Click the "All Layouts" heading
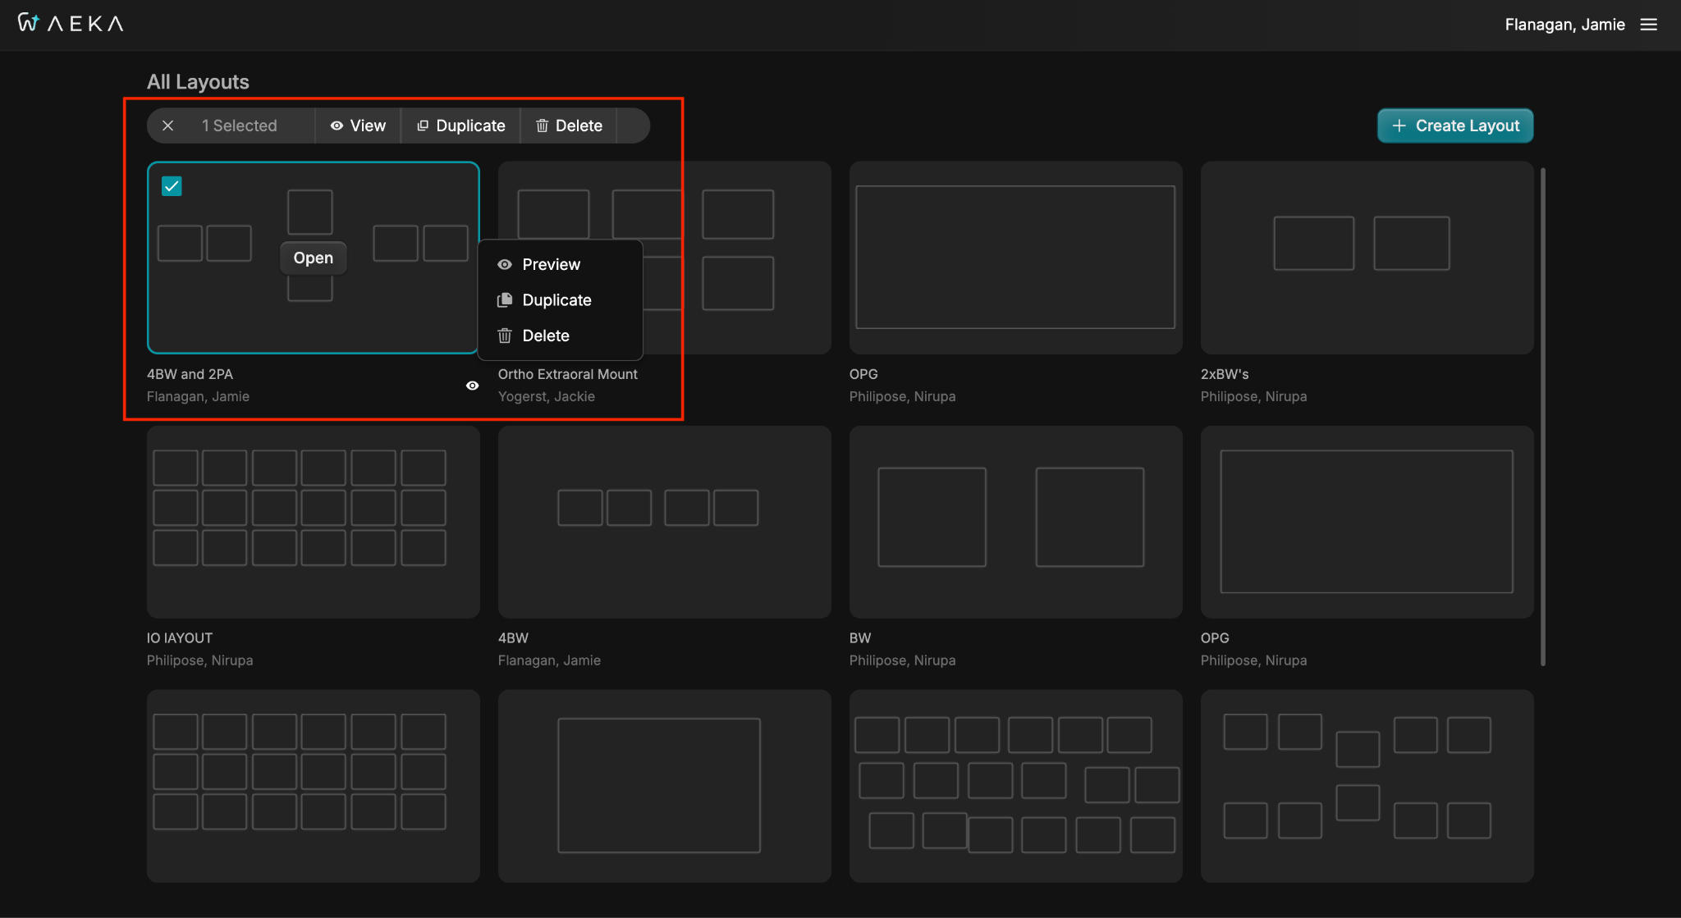This screenshot has height=918, width=1681. 198,82
